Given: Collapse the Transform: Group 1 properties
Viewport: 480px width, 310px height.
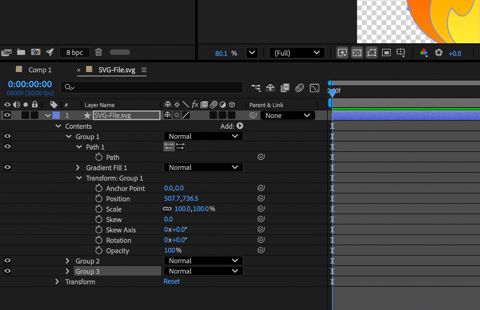Looking at the screenshot, I should pyautogui.click(x=79, y=178).
